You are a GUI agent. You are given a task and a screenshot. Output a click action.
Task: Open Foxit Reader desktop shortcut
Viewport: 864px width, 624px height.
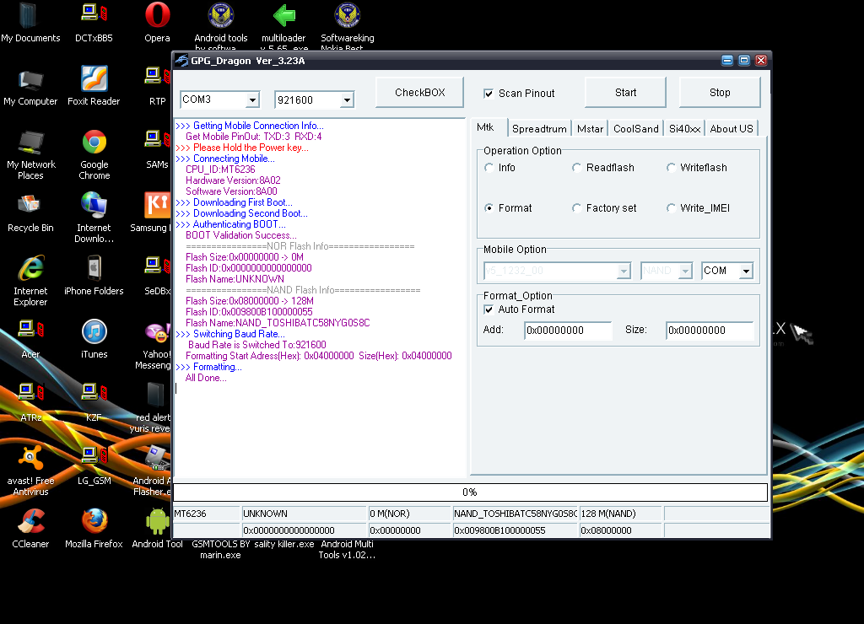[94, 79]
